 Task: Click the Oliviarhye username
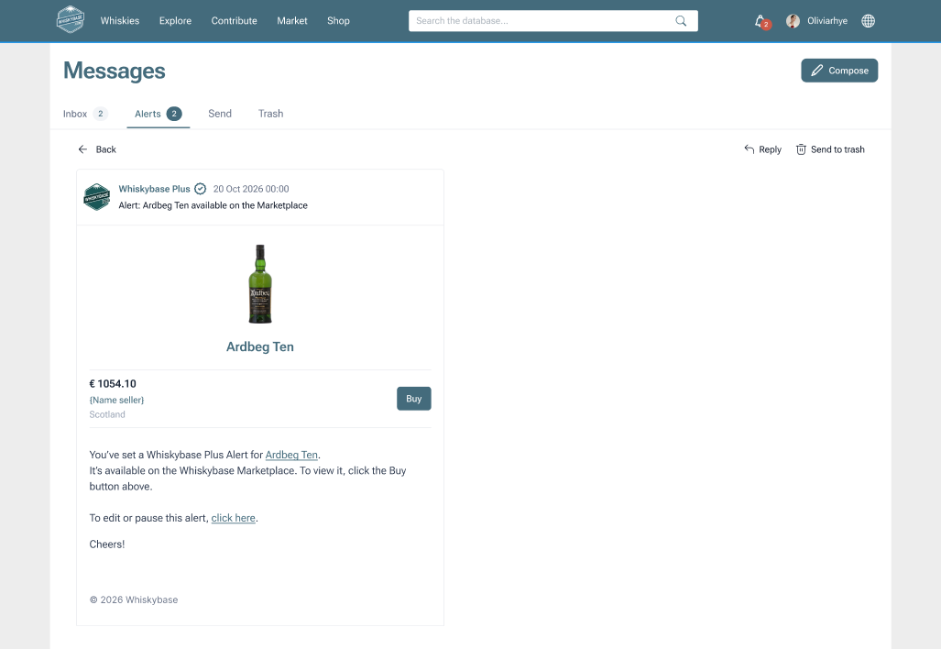pyautogui.click(x=827, y=20)
